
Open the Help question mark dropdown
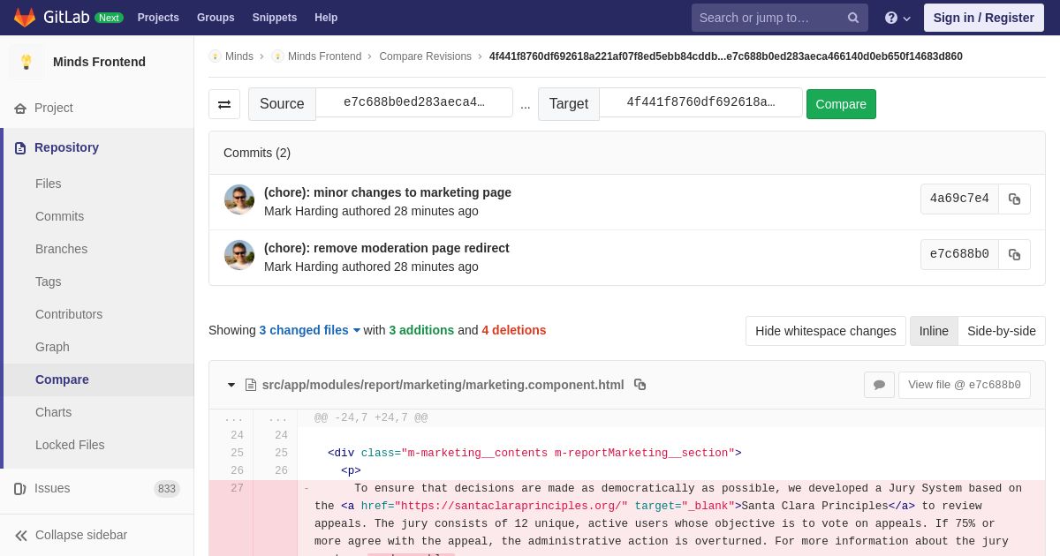pyautogui.click(x=897, y=18)
